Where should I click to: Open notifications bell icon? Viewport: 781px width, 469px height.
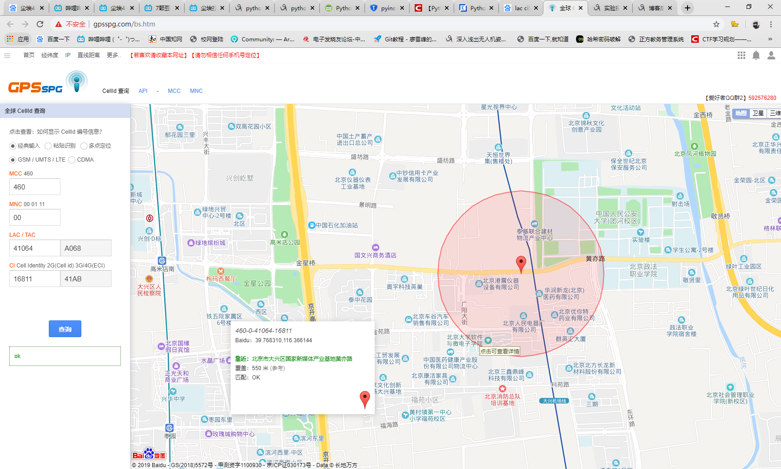(x=756, y=55)
